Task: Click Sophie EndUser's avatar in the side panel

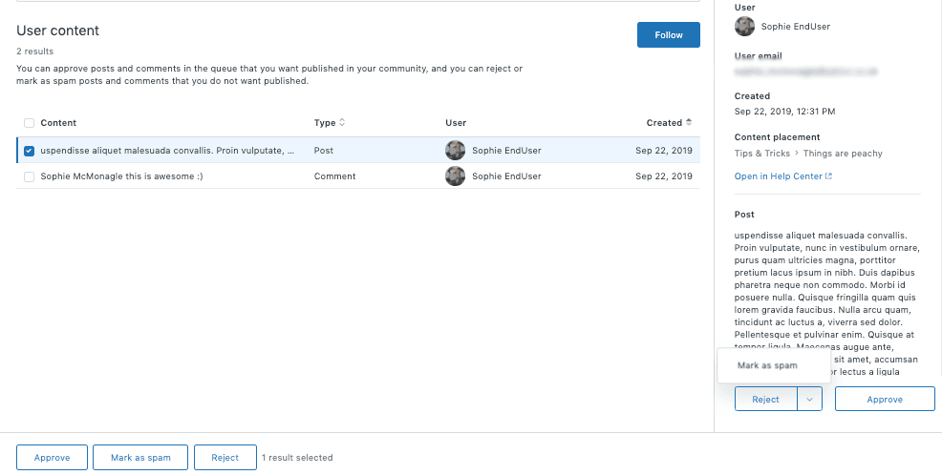Action: pyautogui.click(x=744, y=27)
